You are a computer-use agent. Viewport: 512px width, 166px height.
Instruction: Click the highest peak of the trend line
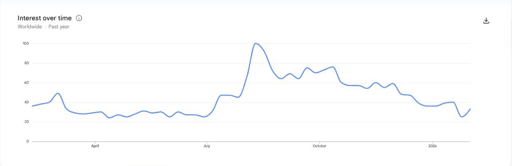[256, 43]
